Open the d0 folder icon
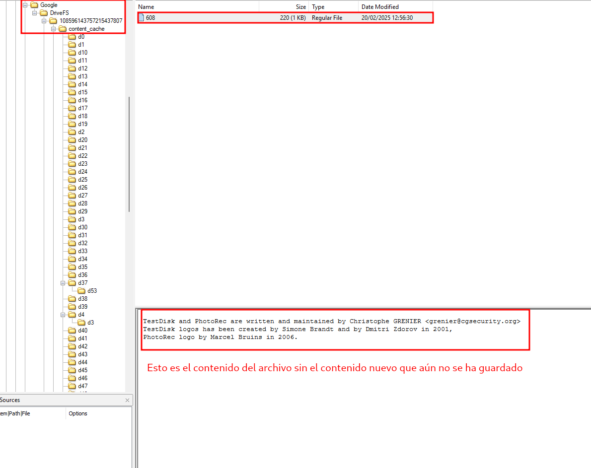Viewport: 591px width, 468px height. coord(72,37)
